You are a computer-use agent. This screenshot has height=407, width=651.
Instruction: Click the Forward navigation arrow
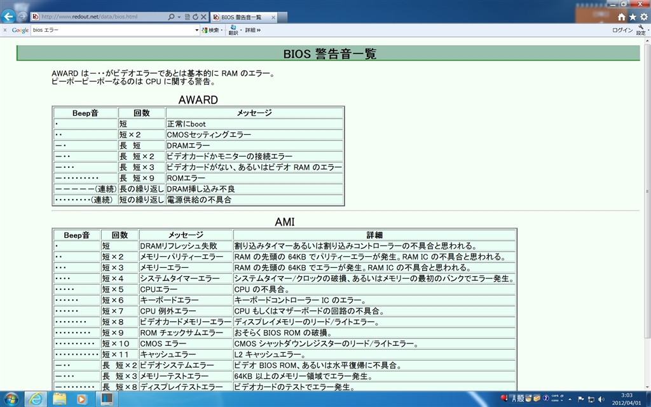23,17
